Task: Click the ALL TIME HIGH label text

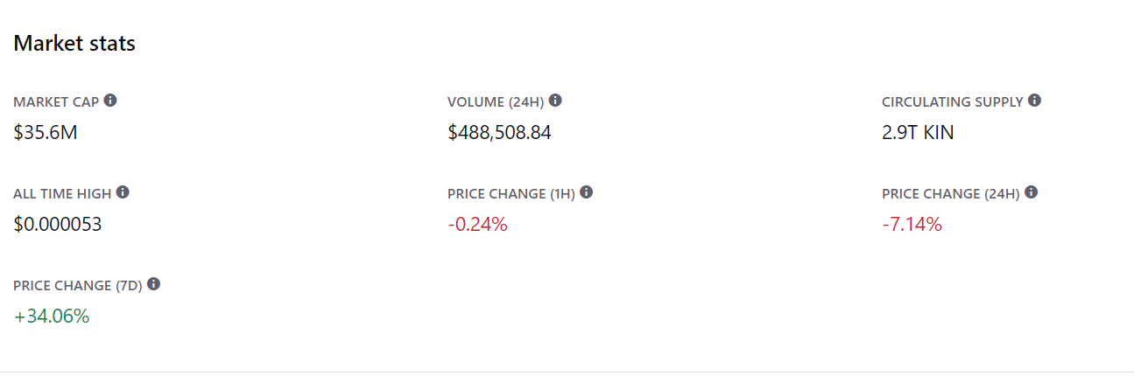Action: [x=62, y=194]
